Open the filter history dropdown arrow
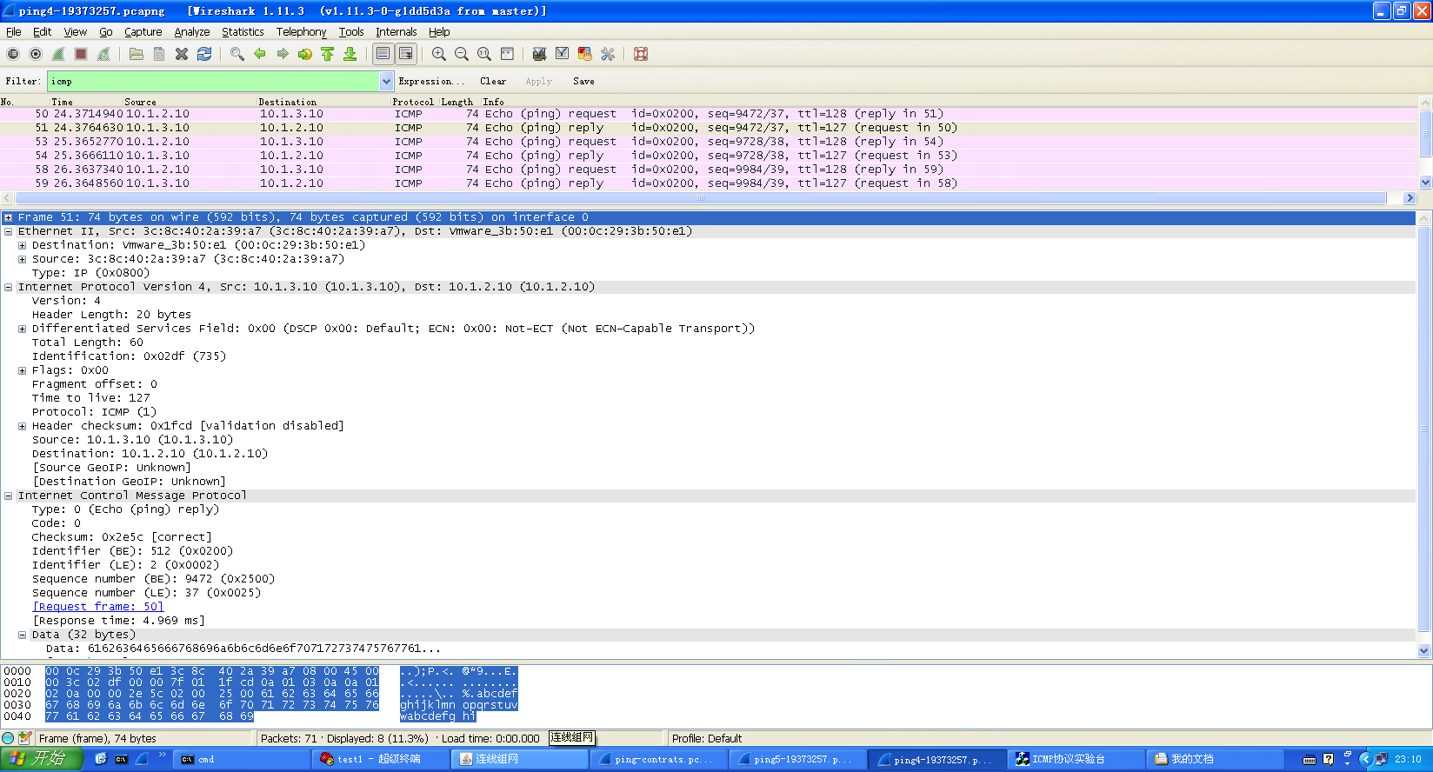 (387, 81)
